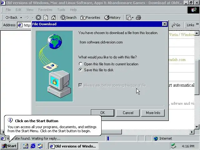Click the rarlab.com link on the page
The image size is (200, 150).
(x=177, y=60)
